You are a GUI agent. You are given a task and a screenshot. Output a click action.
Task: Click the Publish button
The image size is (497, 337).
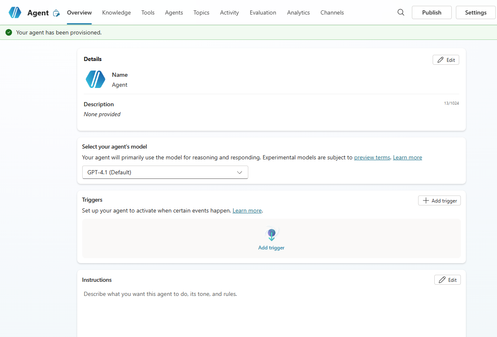[x=431, y=12]
